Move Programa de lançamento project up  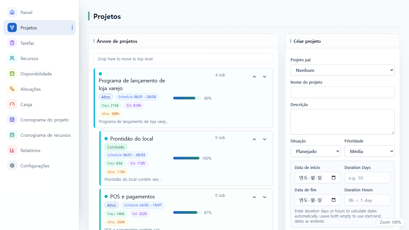254,77
